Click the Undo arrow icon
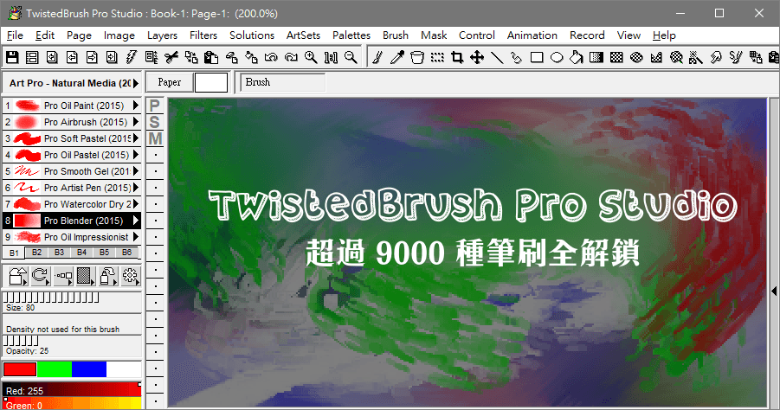 [x=271, y=57]
